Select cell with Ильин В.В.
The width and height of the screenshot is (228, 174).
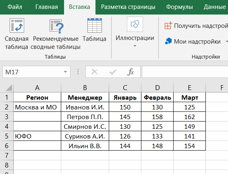[x=85, y=146]
